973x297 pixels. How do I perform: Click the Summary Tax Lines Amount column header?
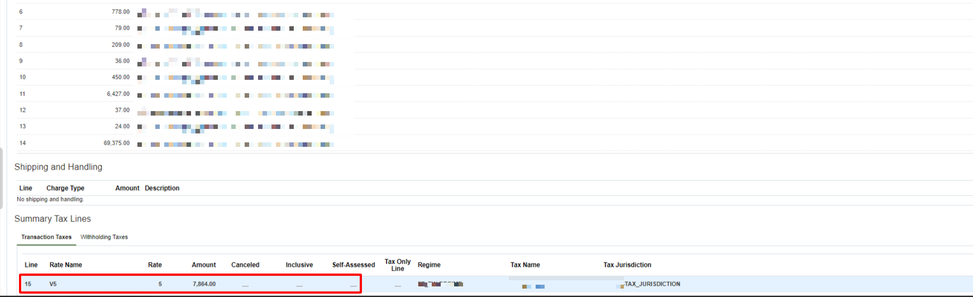pos(204,265)
